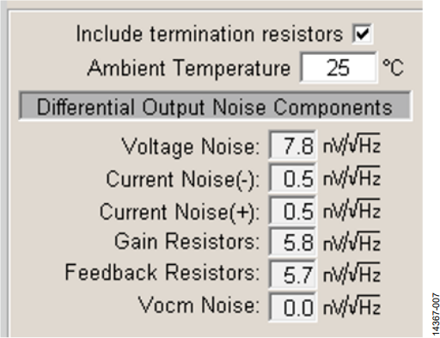
Task: Click the Vocm Noise value field
Action: (x=293, y=307)
